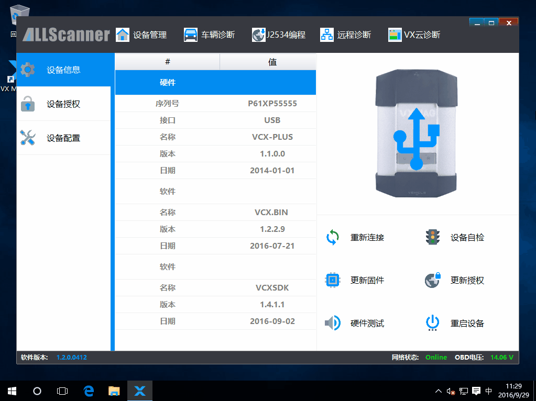The width and height of the screenshot is (536, 401).
Task: Click the network icon for 远程诊断
Action: [x=327, y=35]
